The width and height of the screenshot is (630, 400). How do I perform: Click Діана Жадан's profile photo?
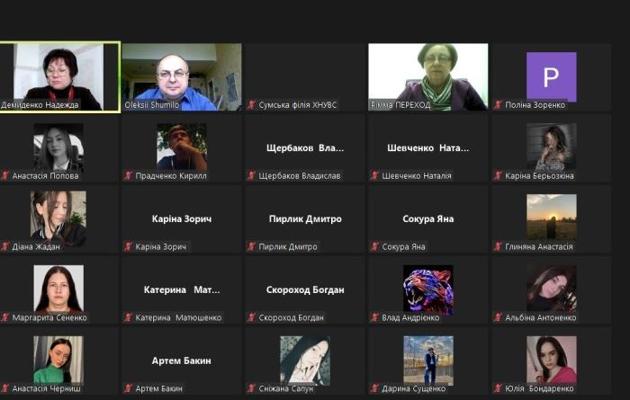click(59, 218)
